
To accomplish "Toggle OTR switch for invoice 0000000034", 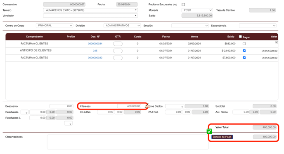I will 118,44.
